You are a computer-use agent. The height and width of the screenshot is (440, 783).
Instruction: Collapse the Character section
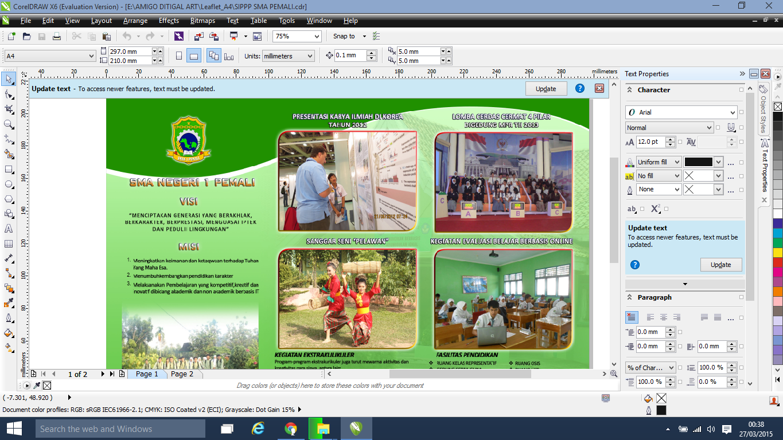click(x=630, y=90)
